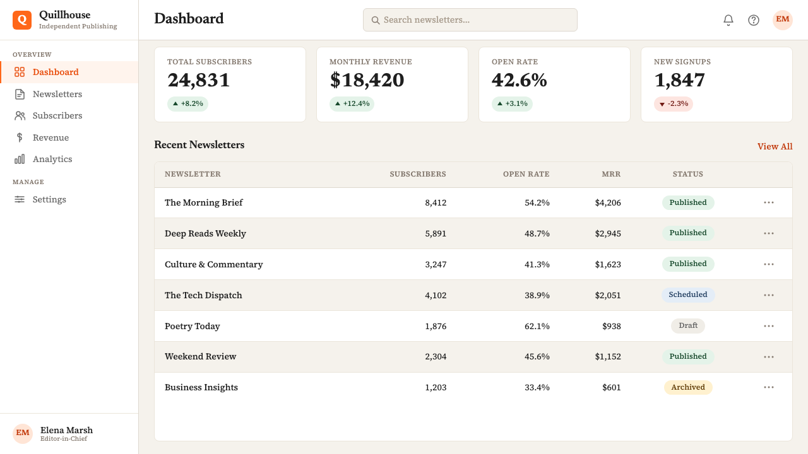Open more options for Poetry Today
This screenshot has width=808, height=454.
click(x=769, y=326)
